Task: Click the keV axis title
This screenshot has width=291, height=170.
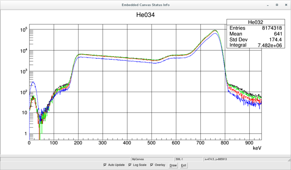Action: point(257,148)
